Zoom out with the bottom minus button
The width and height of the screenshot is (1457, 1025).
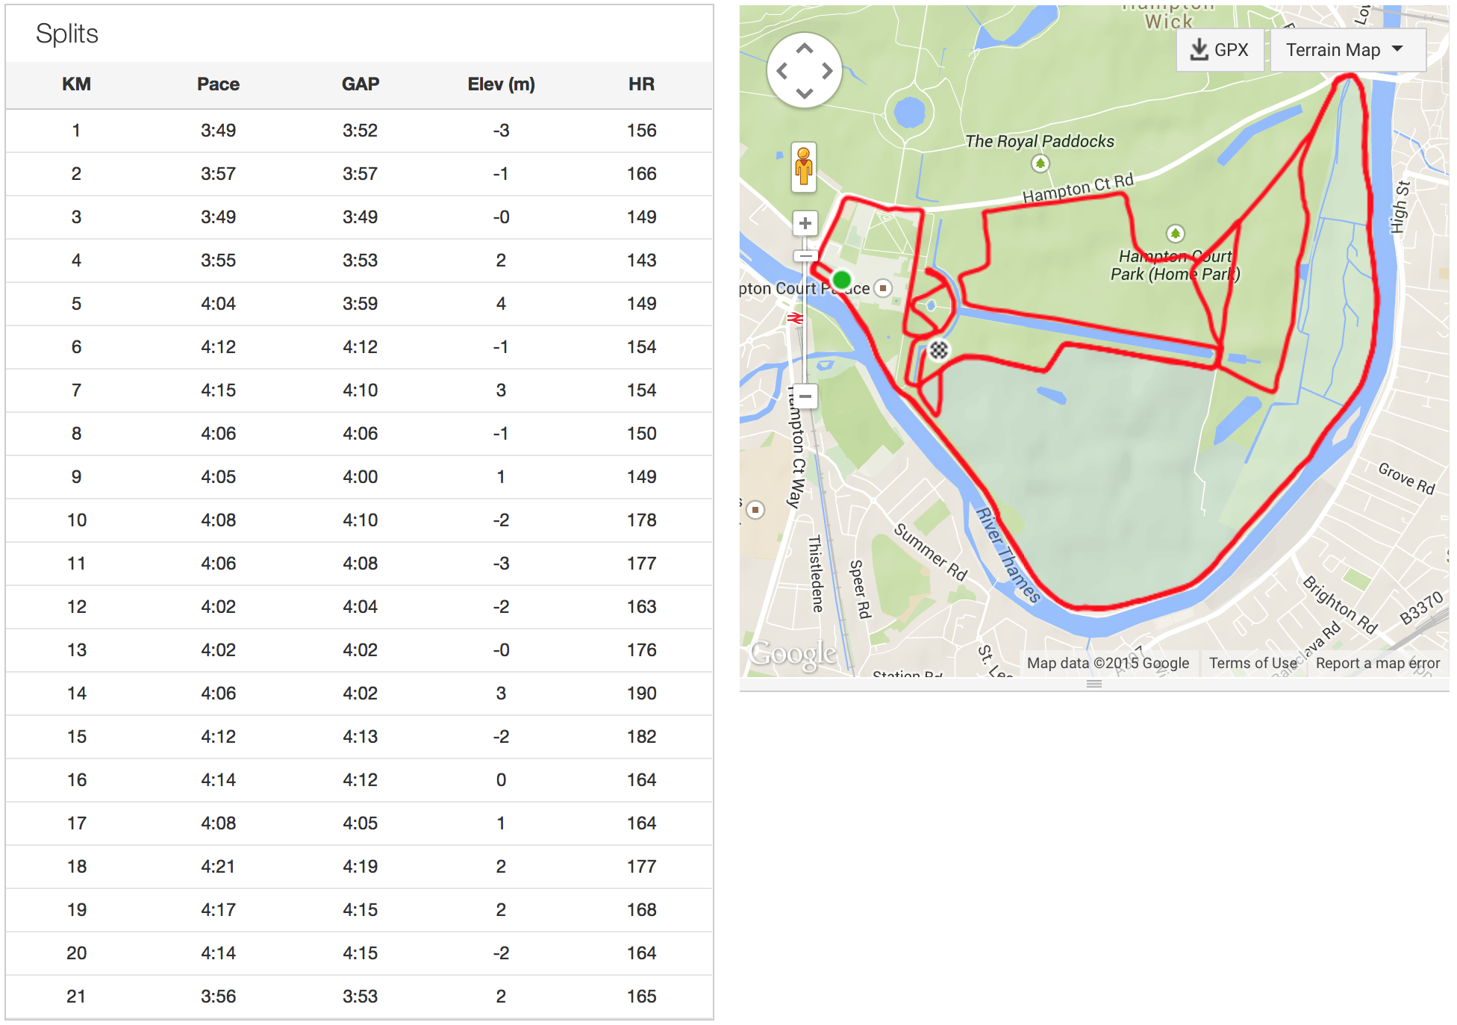[805, 396]
